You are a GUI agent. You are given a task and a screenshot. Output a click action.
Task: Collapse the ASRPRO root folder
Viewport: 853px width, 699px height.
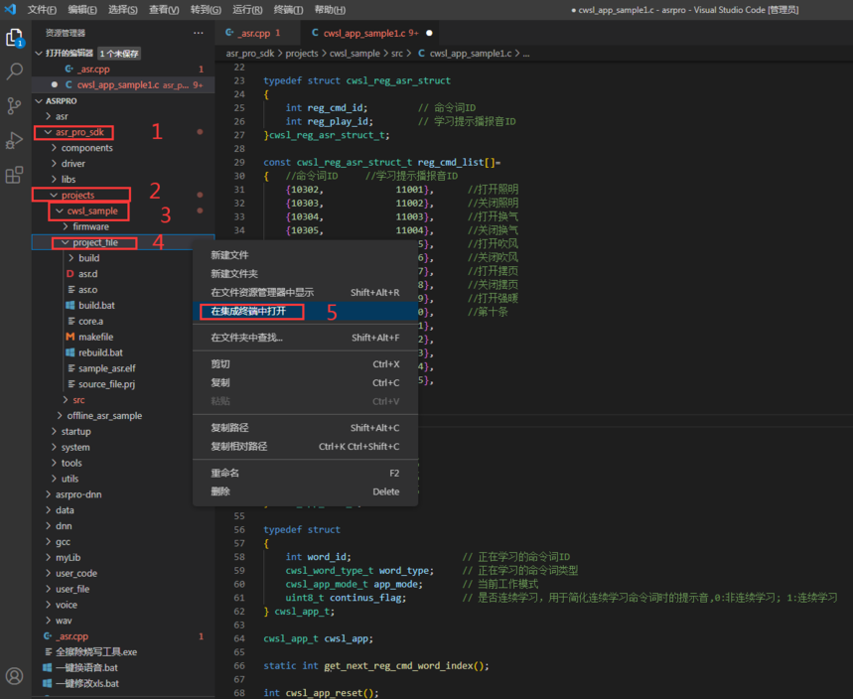(x=39, y=100)
